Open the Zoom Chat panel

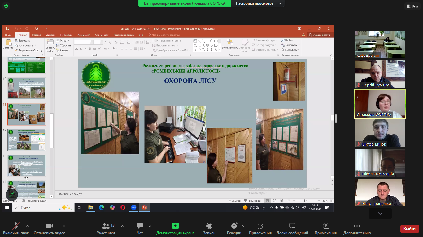pyautogui.click(x=140, y=226)
